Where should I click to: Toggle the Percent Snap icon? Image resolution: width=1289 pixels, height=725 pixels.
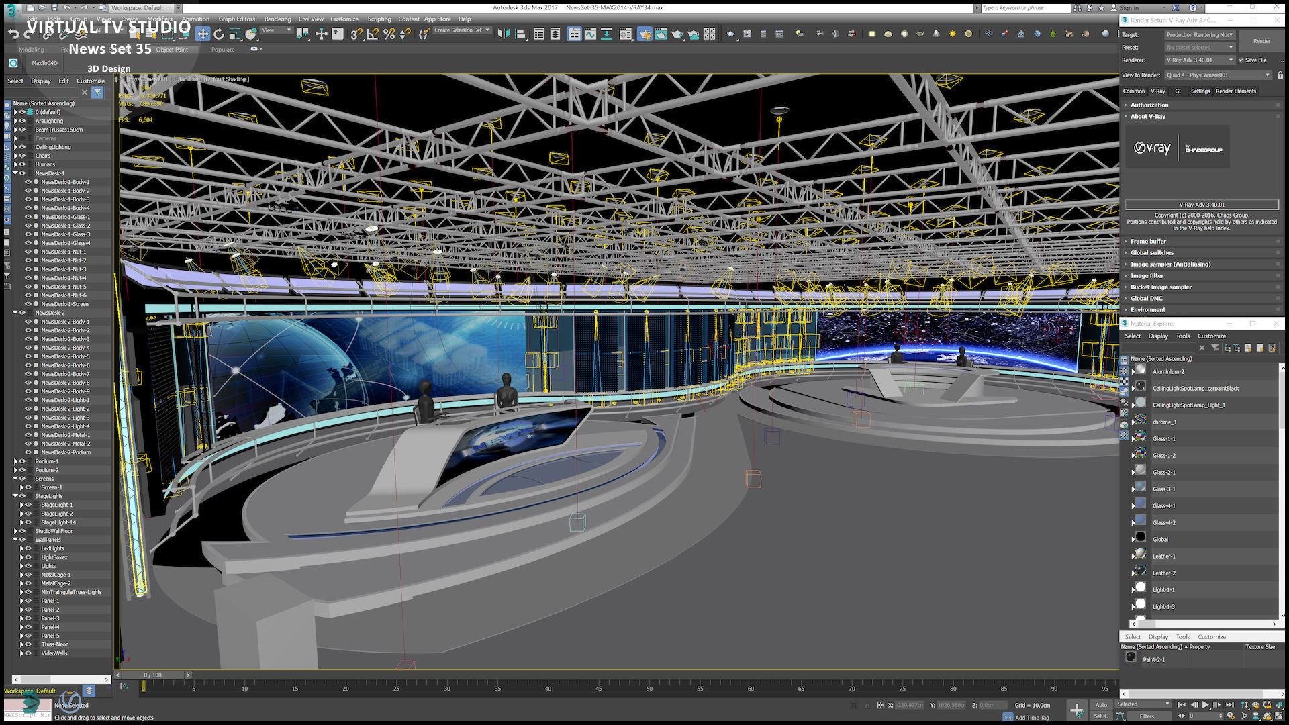[389, 34]
